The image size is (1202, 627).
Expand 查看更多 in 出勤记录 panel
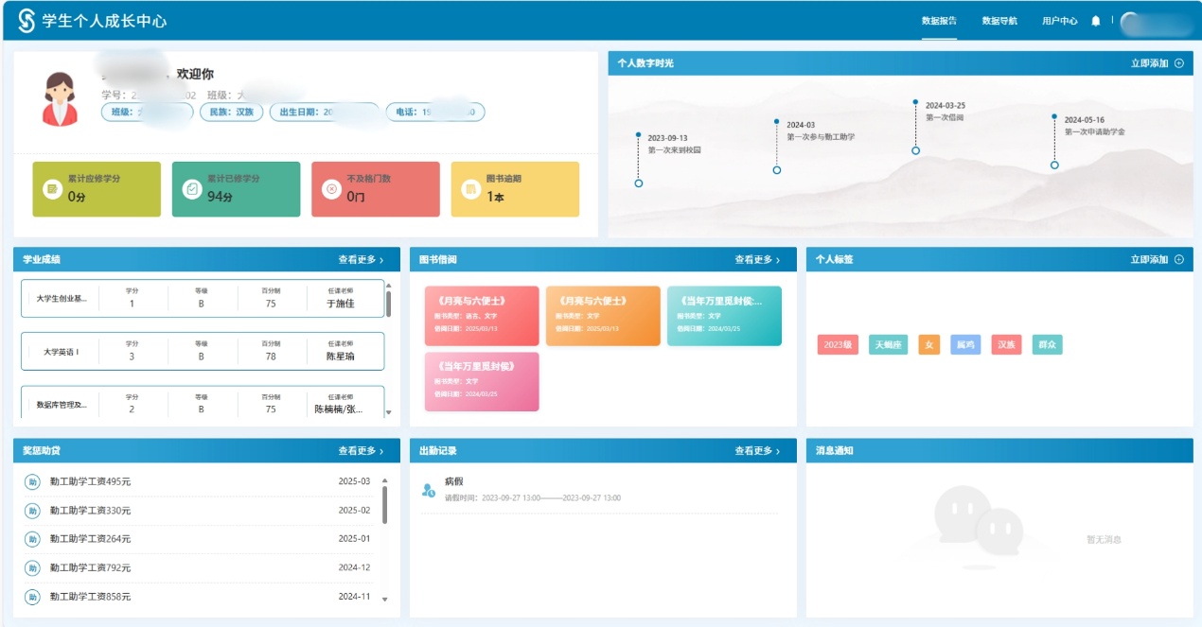click(x=757, y=451)
